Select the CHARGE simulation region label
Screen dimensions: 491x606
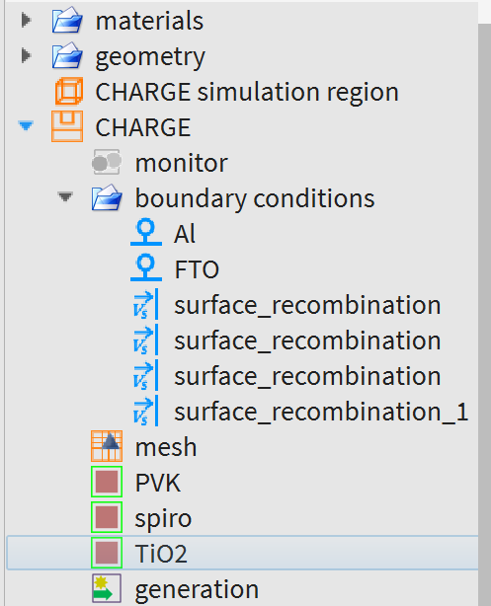[x=247, y=92]
